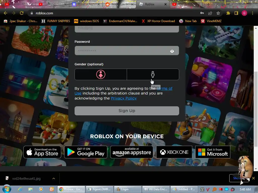Open the media player taskbar icon
Viewport: 258px width, 193px height.
tap(41, 189)
